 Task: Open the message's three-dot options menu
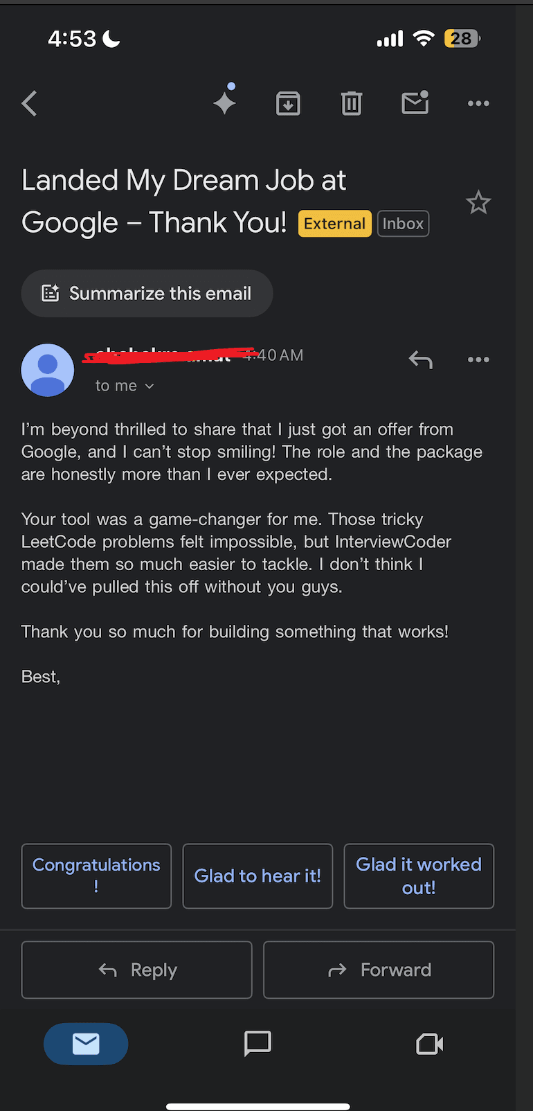click(x=478, y=359)
